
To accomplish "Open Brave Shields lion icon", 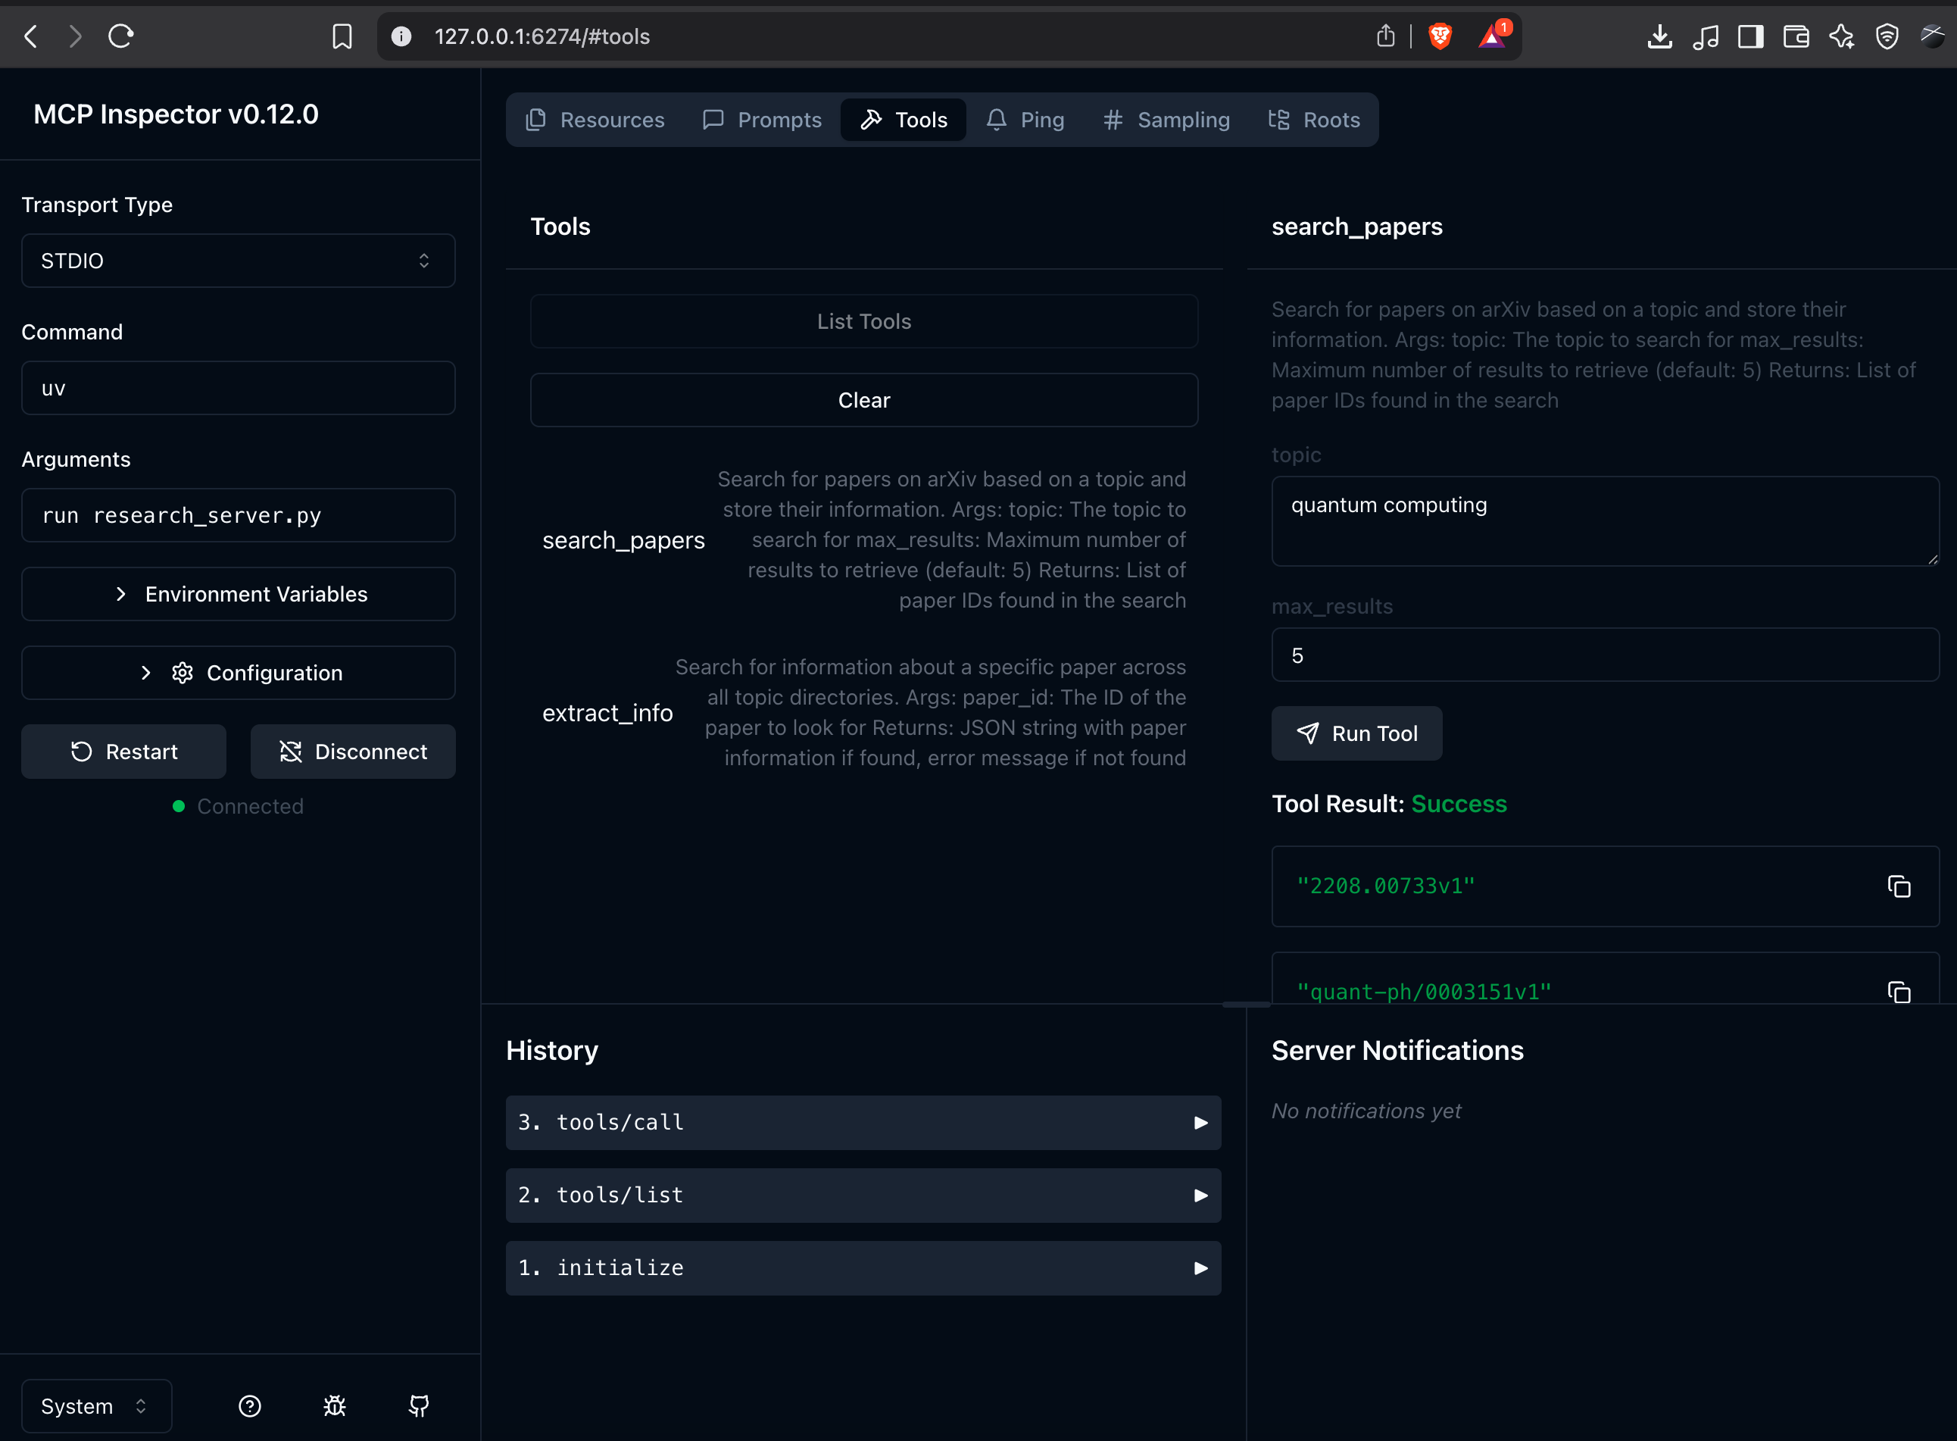I will pyautogui.click(x=1441, y=36).
